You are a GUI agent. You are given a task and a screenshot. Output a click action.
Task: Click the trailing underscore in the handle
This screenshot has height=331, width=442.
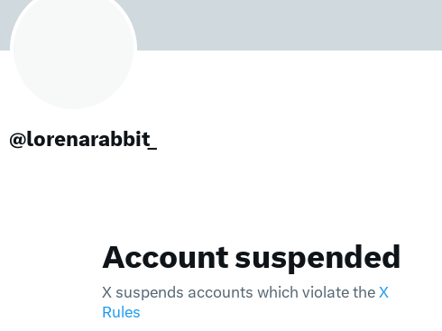click(x=153, y=148)
